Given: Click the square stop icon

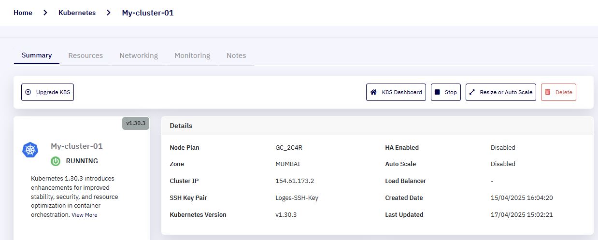Looking at the screenshot, I should coord(437,92).
